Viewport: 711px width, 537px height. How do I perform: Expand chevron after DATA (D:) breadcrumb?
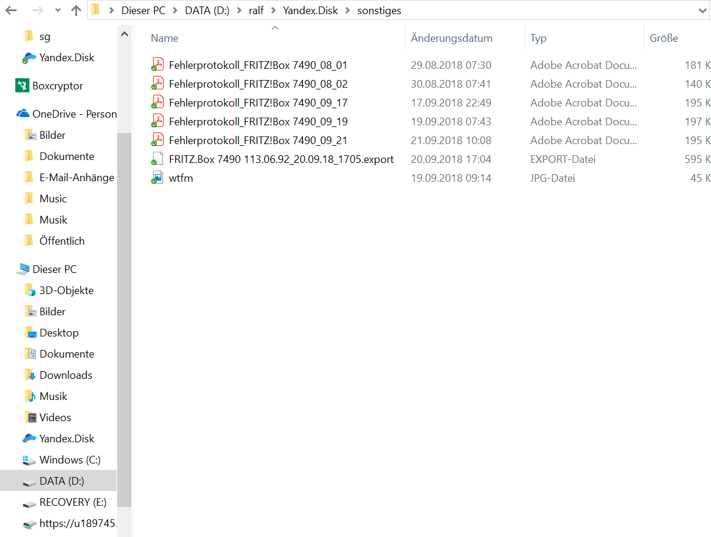239,11
